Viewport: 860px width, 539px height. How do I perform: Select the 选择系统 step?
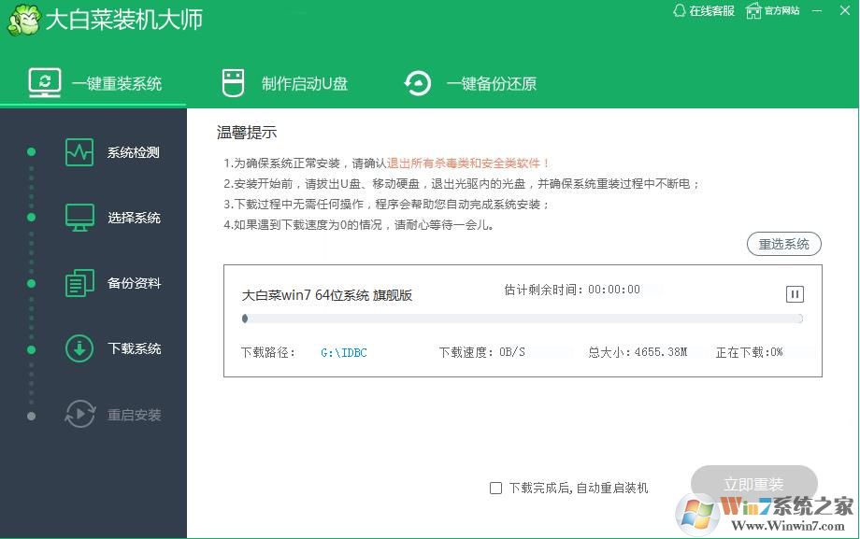coord(112,218)
